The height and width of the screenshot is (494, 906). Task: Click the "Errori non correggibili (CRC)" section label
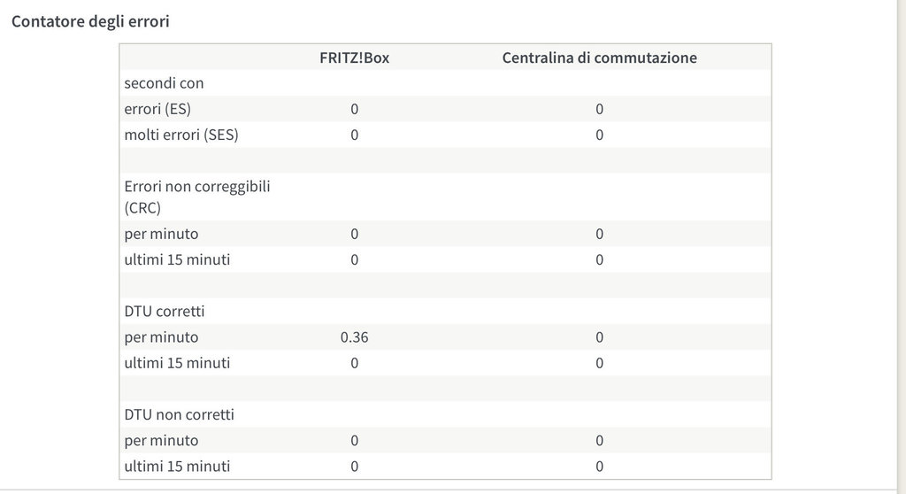[x=196, y=197]
